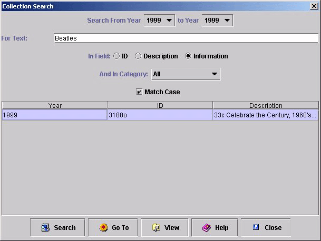Image resolution: width=321 pixels, height=241 pixels.
Task: Close the Collection Search dialog with X
Action: coord(314,6)
